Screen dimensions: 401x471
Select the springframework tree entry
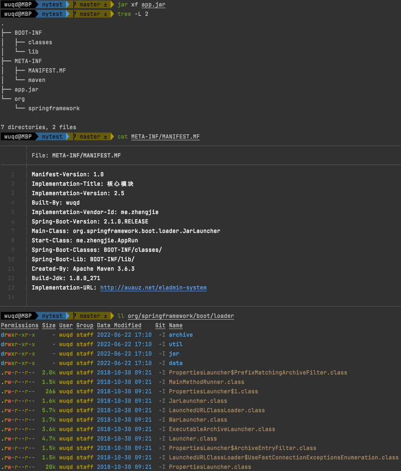pyautogui.click(x=54, y=108)
